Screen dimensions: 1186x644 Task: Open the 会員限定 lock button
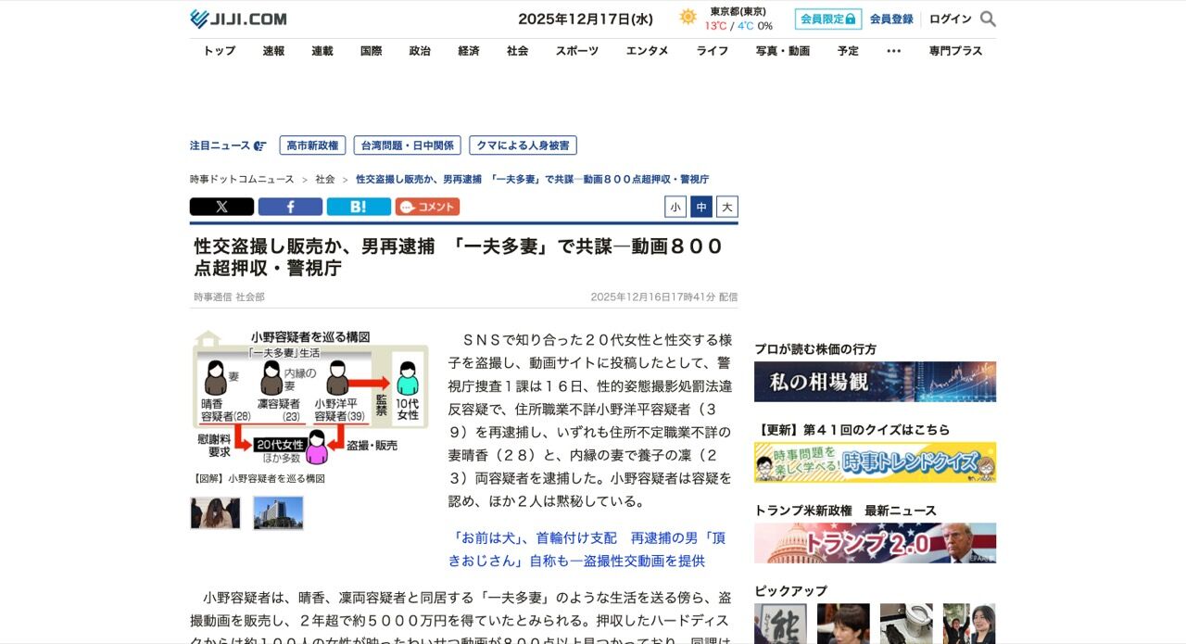[828, 19]
